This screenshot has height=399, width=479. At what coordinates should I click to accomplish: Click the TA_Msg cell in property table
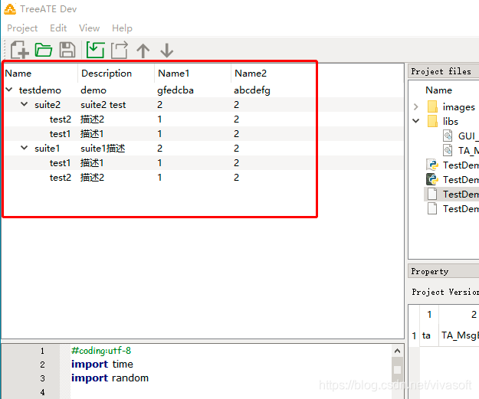pos(459,335)
